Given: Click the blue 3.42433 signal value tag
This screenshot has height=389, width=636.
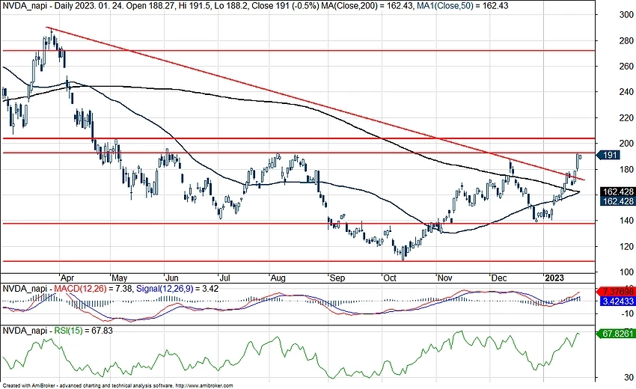Looking at the screenshot, I should coord(617,301).
